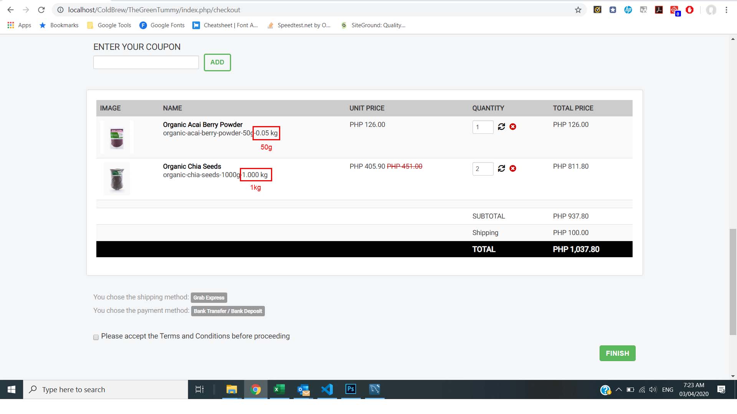Screen dimensions: 737x414
Task: Open Visual Studio Code from taskbar
Action: point(327,389)
